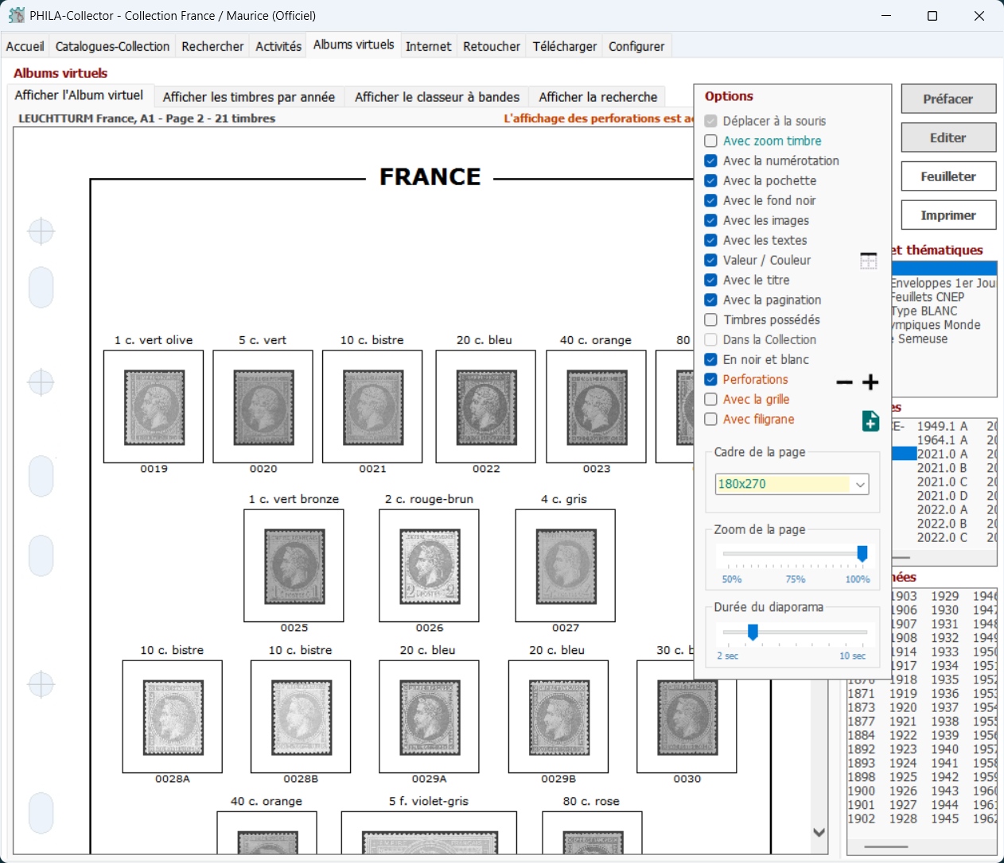The image size is (1004, 863).
Task: Turn off En noir et blanc
Action: point(711,359)
